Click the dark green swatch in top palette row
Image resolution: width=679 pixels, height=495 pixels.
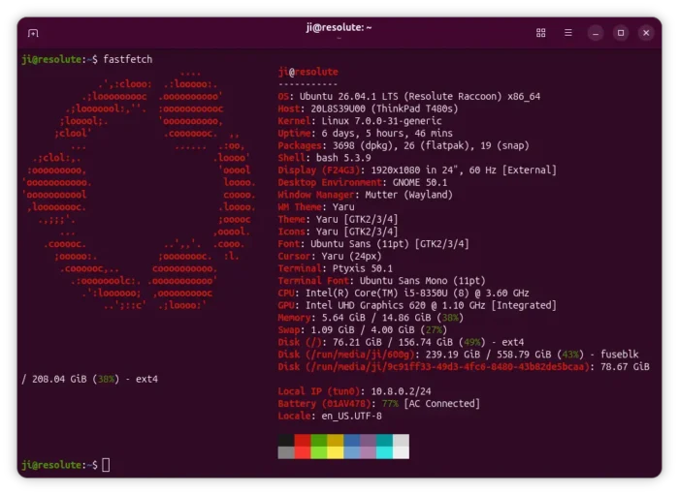tap(319, 440)
